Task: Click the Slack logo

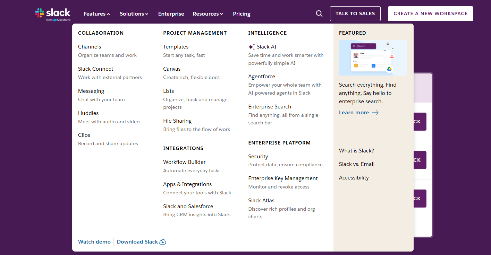Action: point(53,15)
